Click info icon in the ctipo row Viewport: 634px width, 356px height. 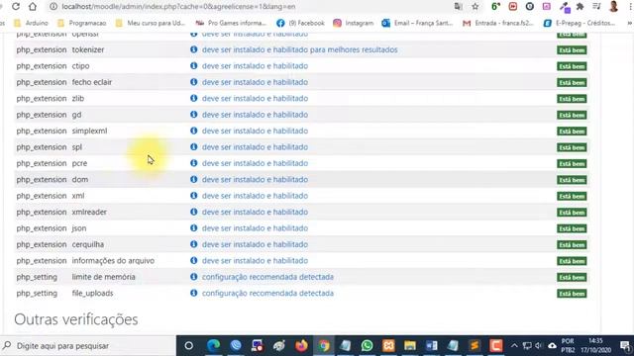point(194,65)
